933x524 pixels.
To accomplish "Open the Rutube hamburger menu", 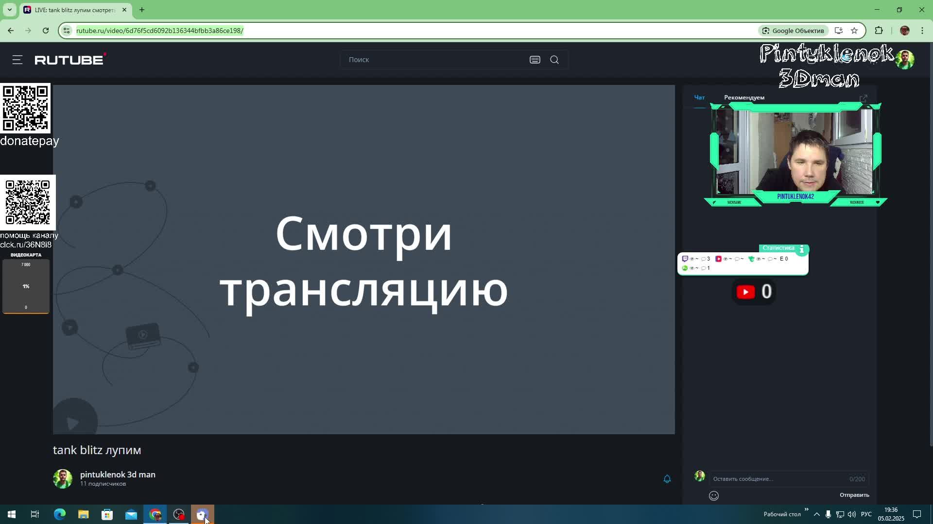I will pyautogui.click(x=17, y=60).
